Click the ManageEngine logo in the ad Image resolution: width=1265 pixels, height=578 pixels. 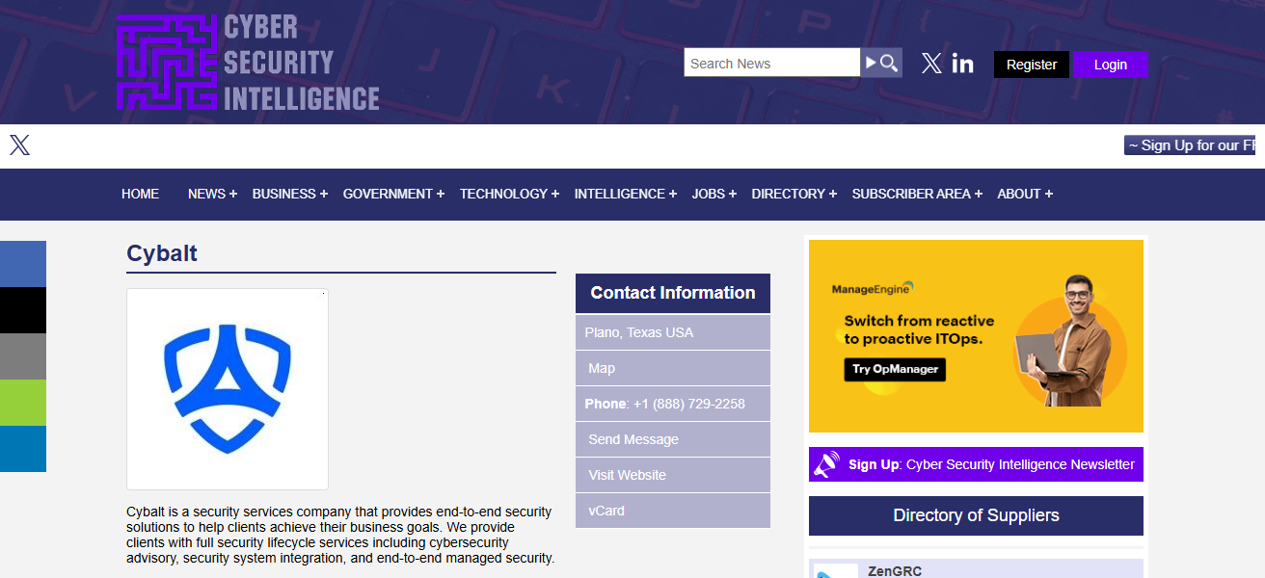873,288
